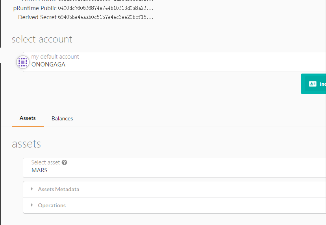Switch to the Assets tab
326x225 pixels.
point(28,118)
